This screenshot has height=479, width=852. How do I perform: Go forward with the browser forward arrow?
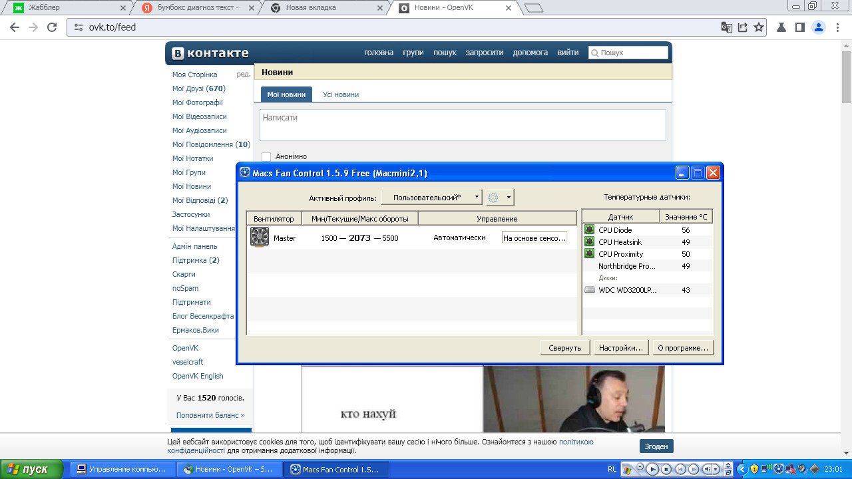coord(33,27)
